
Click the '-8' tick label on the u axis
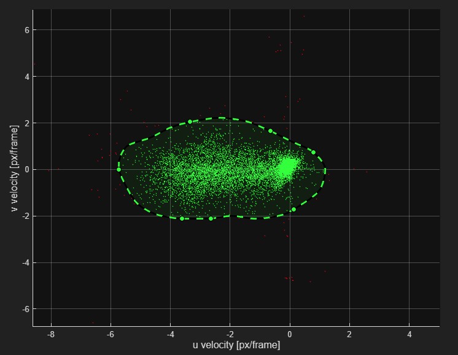pyautogui.click(x=51, y=334)
